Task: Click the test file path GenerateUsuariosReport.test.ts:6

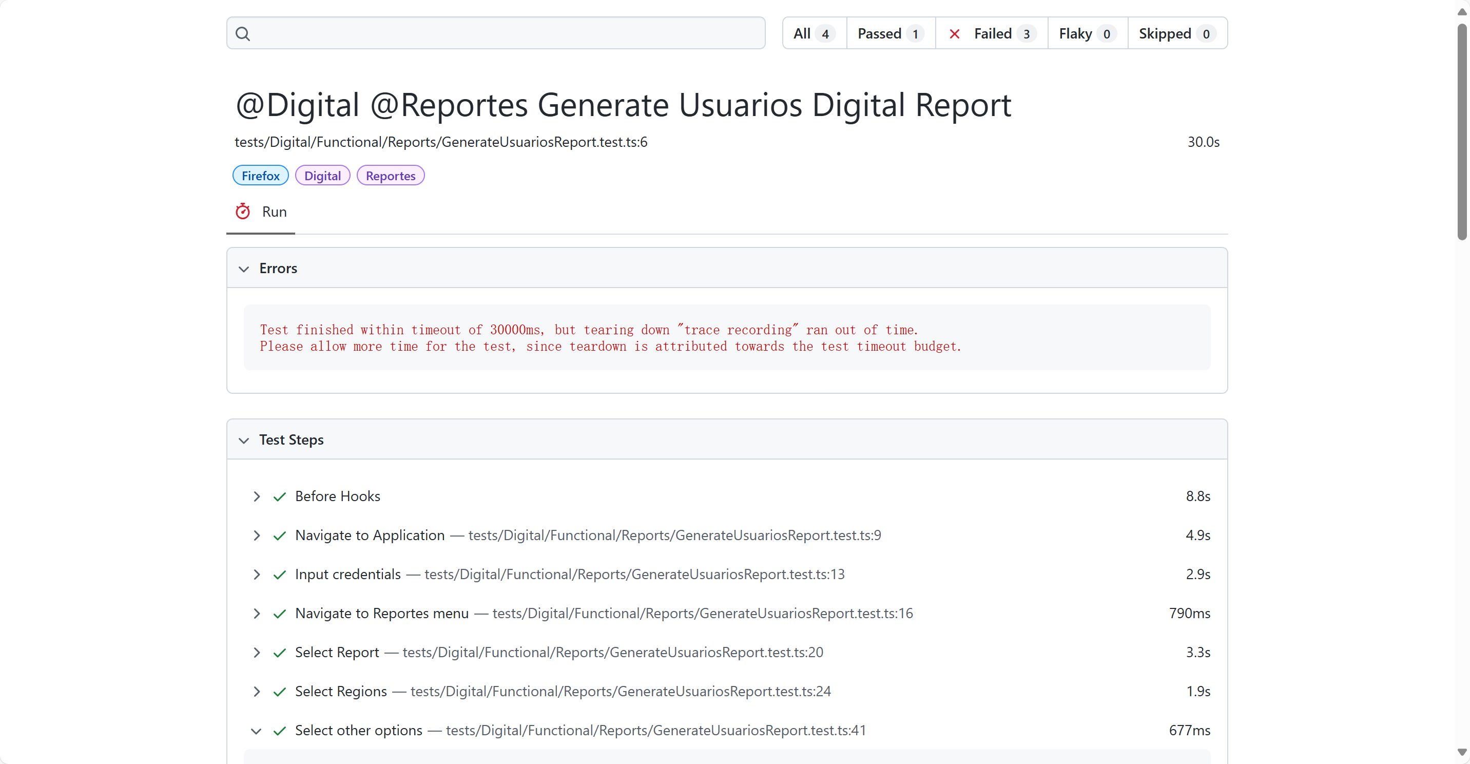Action: (441, 142)
